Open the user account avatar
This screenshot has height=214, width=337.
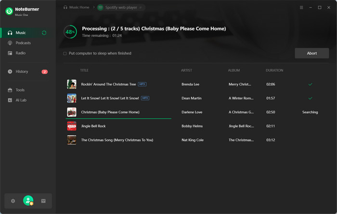28,201
